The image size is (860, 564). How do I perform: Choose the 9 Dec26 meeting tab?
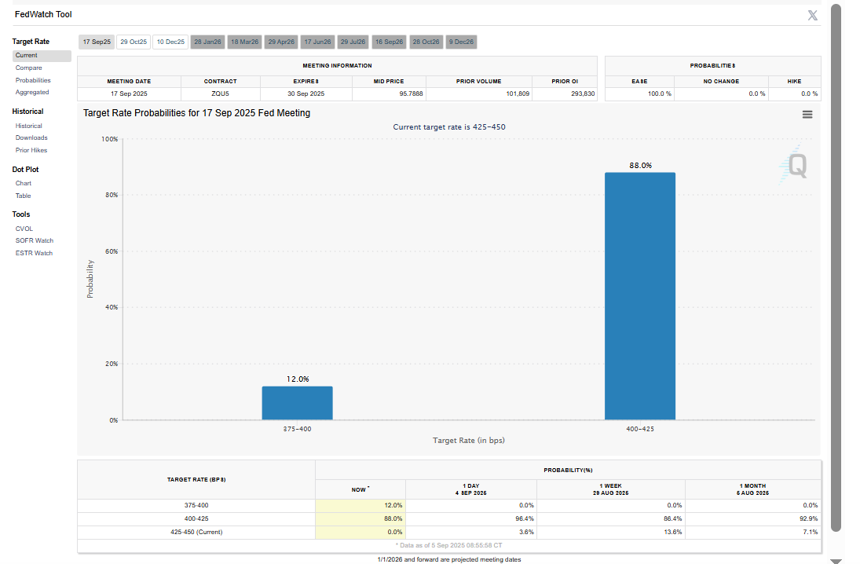pos(461,42)
